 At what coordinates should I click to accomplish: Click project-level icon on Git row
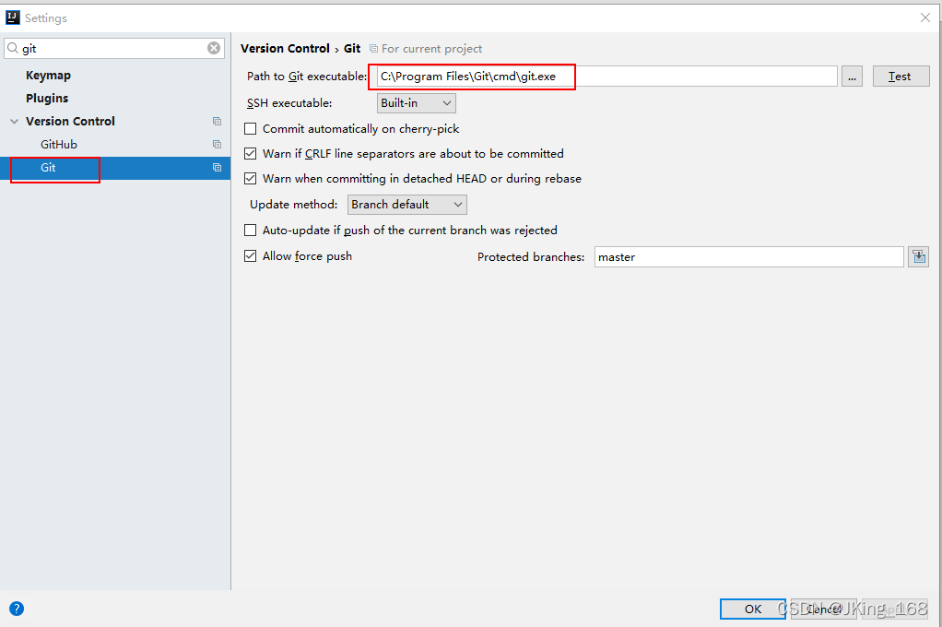(x=217, y=168)
